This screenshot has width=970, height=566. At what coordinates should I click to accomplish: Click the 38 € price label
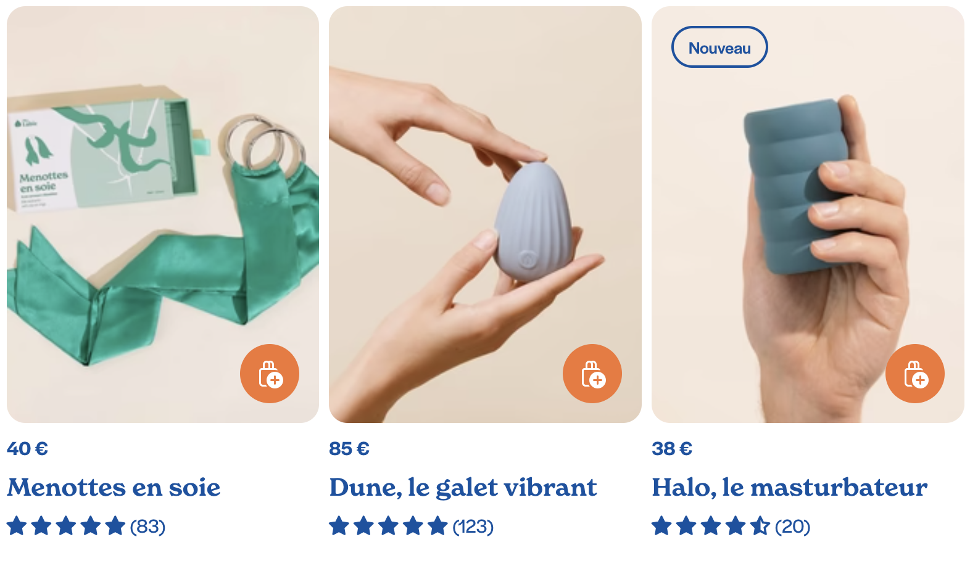[x=672, y=448]
